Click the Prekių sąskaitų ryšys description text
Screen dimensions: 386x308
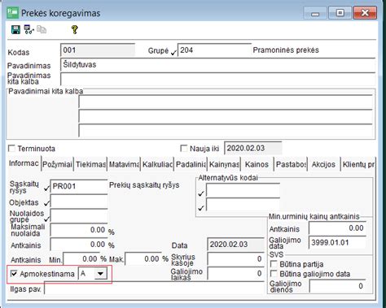[x=144, y=185]
